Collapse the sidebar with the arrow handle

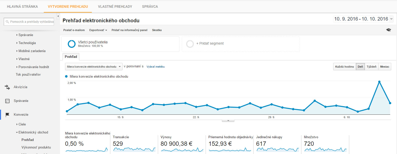coord(58,16)
